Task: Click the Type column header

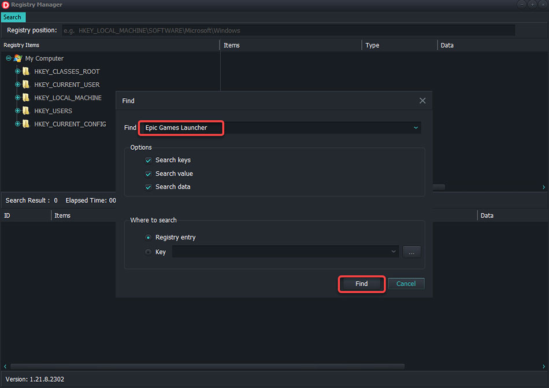Action: [x=372, y=45]
